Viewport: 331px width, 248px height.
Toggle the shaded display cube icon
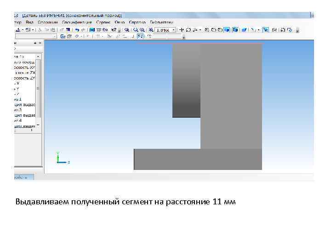227,30
